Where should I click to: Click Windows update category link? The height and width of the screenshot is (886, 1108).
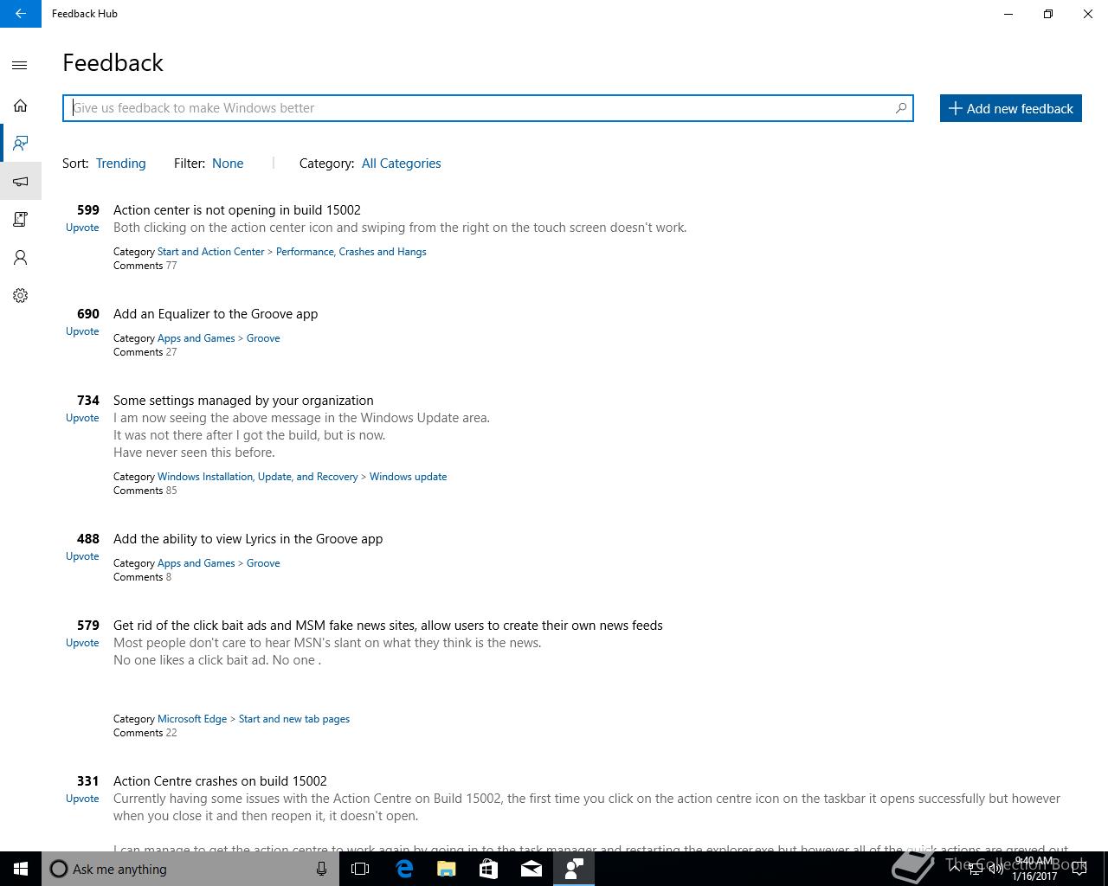click(408, 477)
